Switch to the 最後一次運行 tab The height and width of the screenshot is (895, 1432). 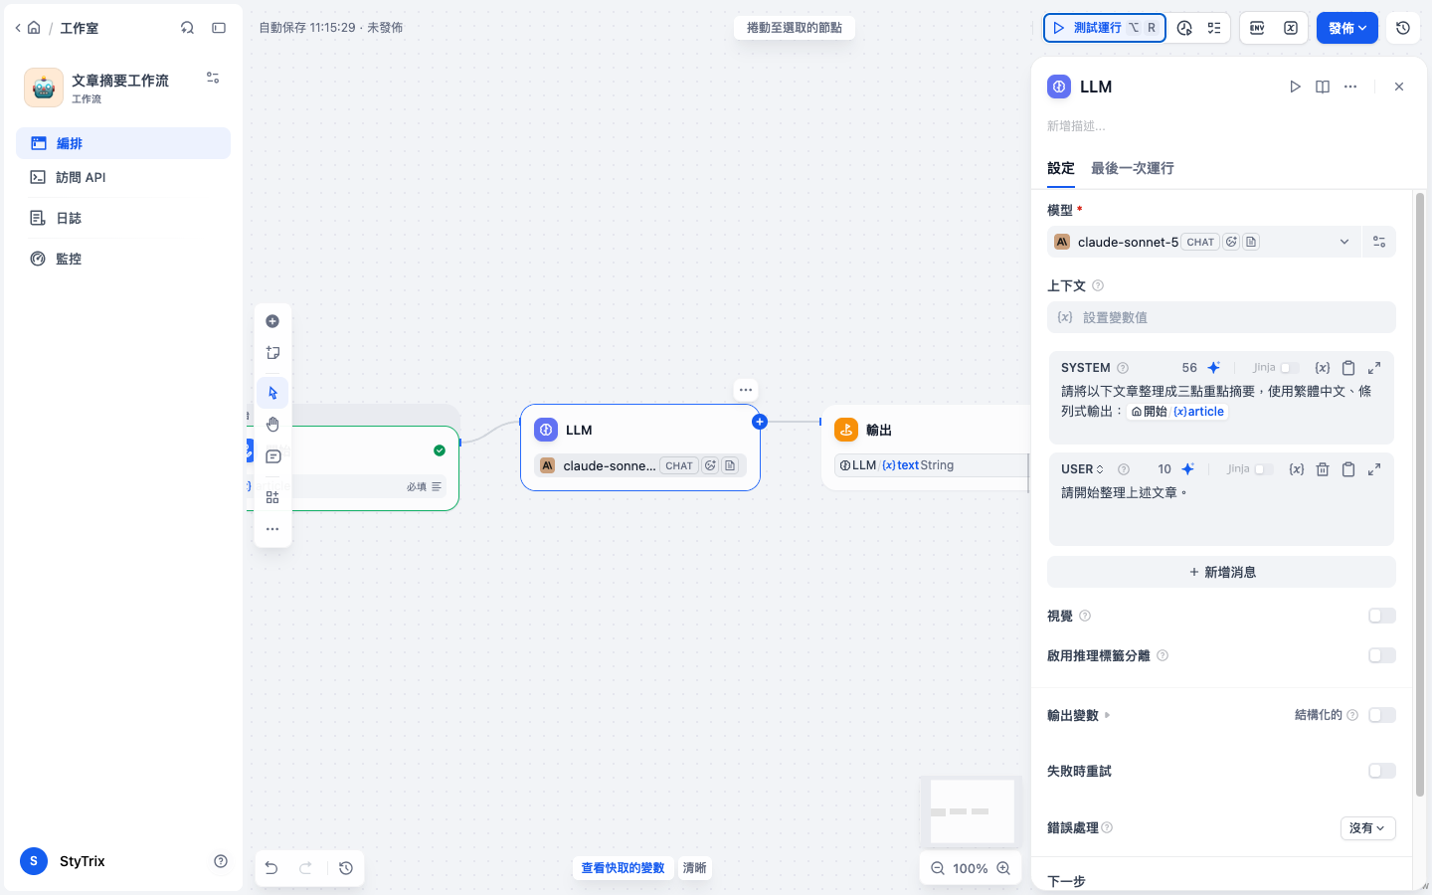pos(1132,168)
